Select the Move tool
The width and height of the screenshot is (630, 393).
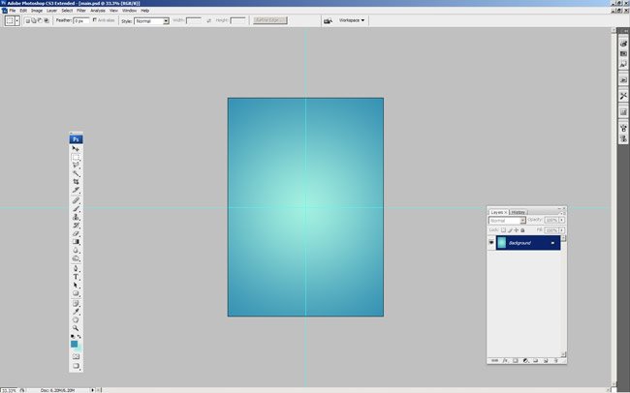pos(76,149)
